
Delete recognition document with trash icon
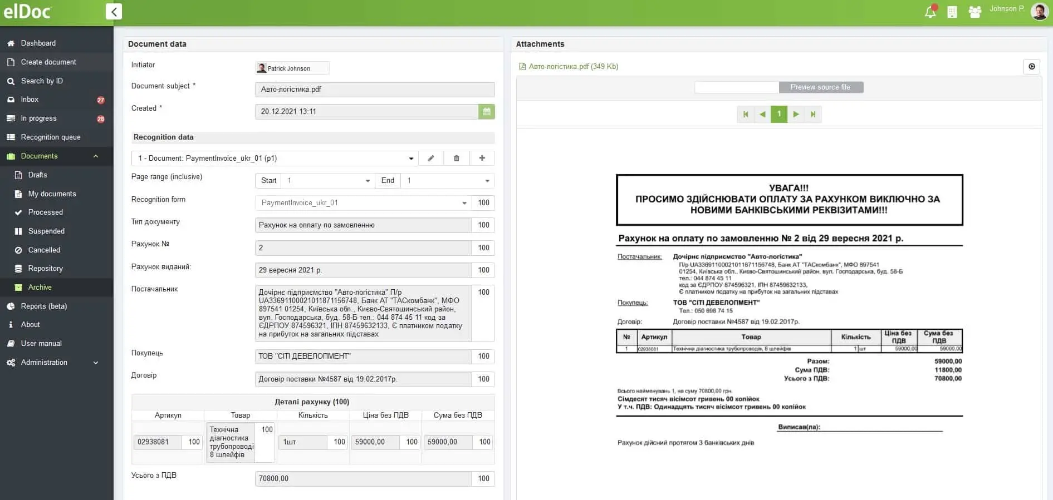click(456, 159)
